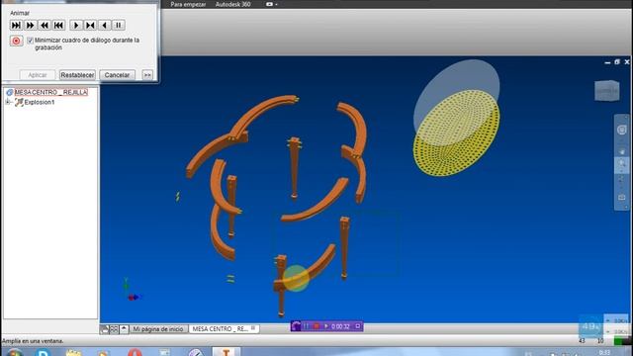Click the Cancelar button
Viewport: 633px width, 356px height.
coord(117,75)
